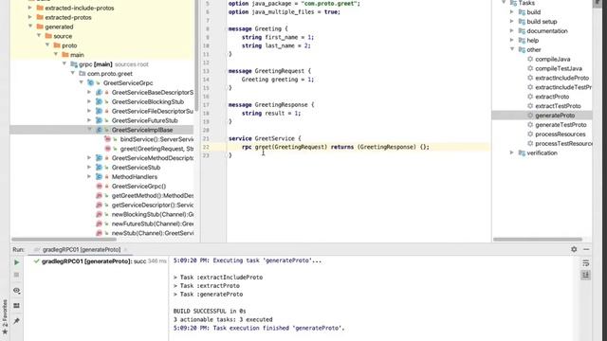The image size is (607, 341).
Task: Select GreetServiceGrpc() constructor
Action: click(x=138, y=187)
